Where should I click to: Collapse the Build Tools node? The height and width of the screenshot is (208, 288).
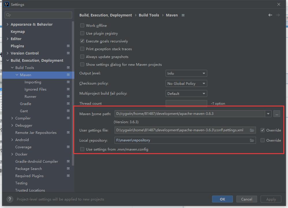pos(12,68)
